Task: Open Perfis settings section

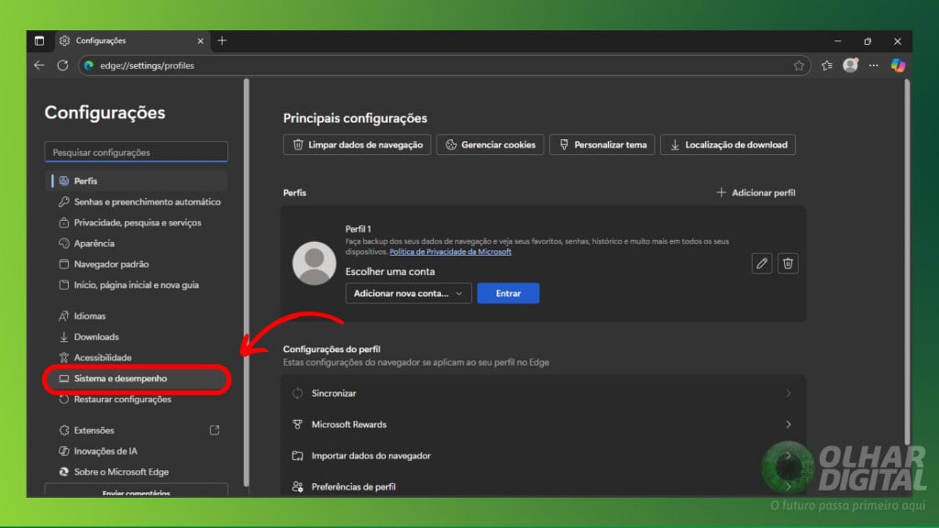Action: click(x=136, y=181)
